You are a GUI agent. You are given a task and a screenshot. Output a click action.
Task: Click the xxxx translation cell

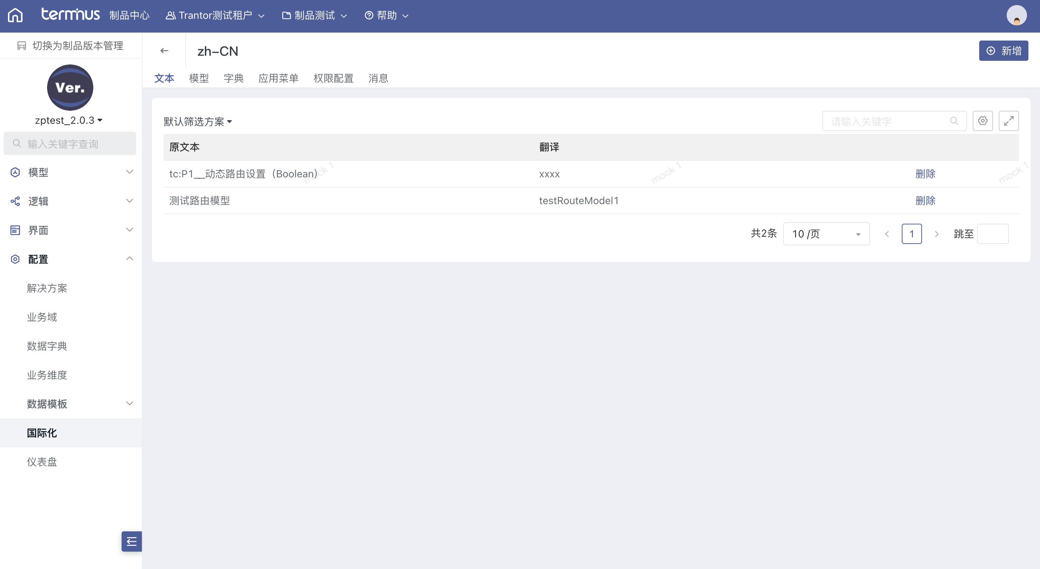(x=549, y=174)
